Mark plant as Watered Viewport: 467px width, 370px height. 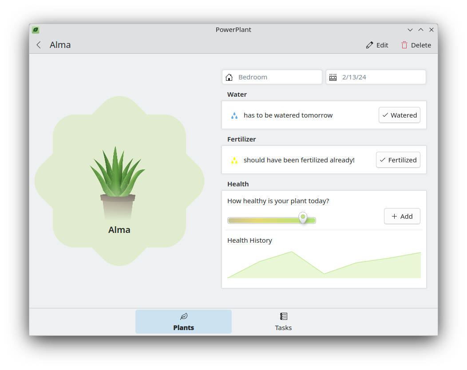coord(399,115)
